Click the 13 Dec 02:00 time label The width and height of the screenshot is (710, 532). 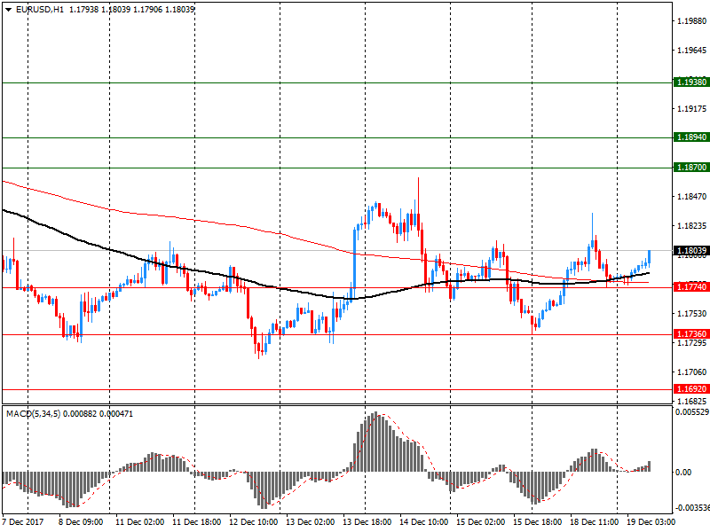coord(310,522)
